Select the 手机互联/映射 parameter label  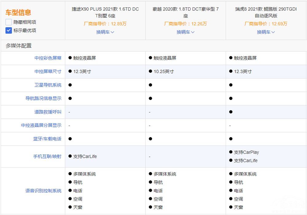47,157
